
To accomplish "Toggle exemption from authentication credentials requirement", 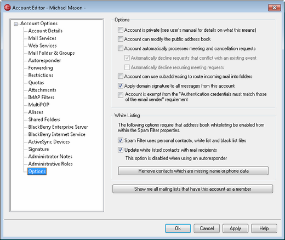I will tap(121, 95).
